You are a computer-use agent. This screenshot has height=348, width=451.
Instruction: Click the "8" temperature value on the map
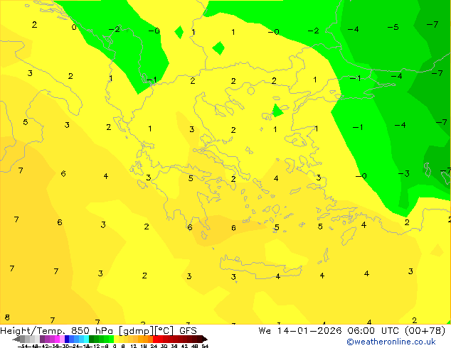coord(7,317)
